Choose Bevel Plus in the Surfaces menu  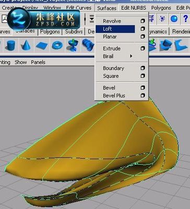point(114,96)
